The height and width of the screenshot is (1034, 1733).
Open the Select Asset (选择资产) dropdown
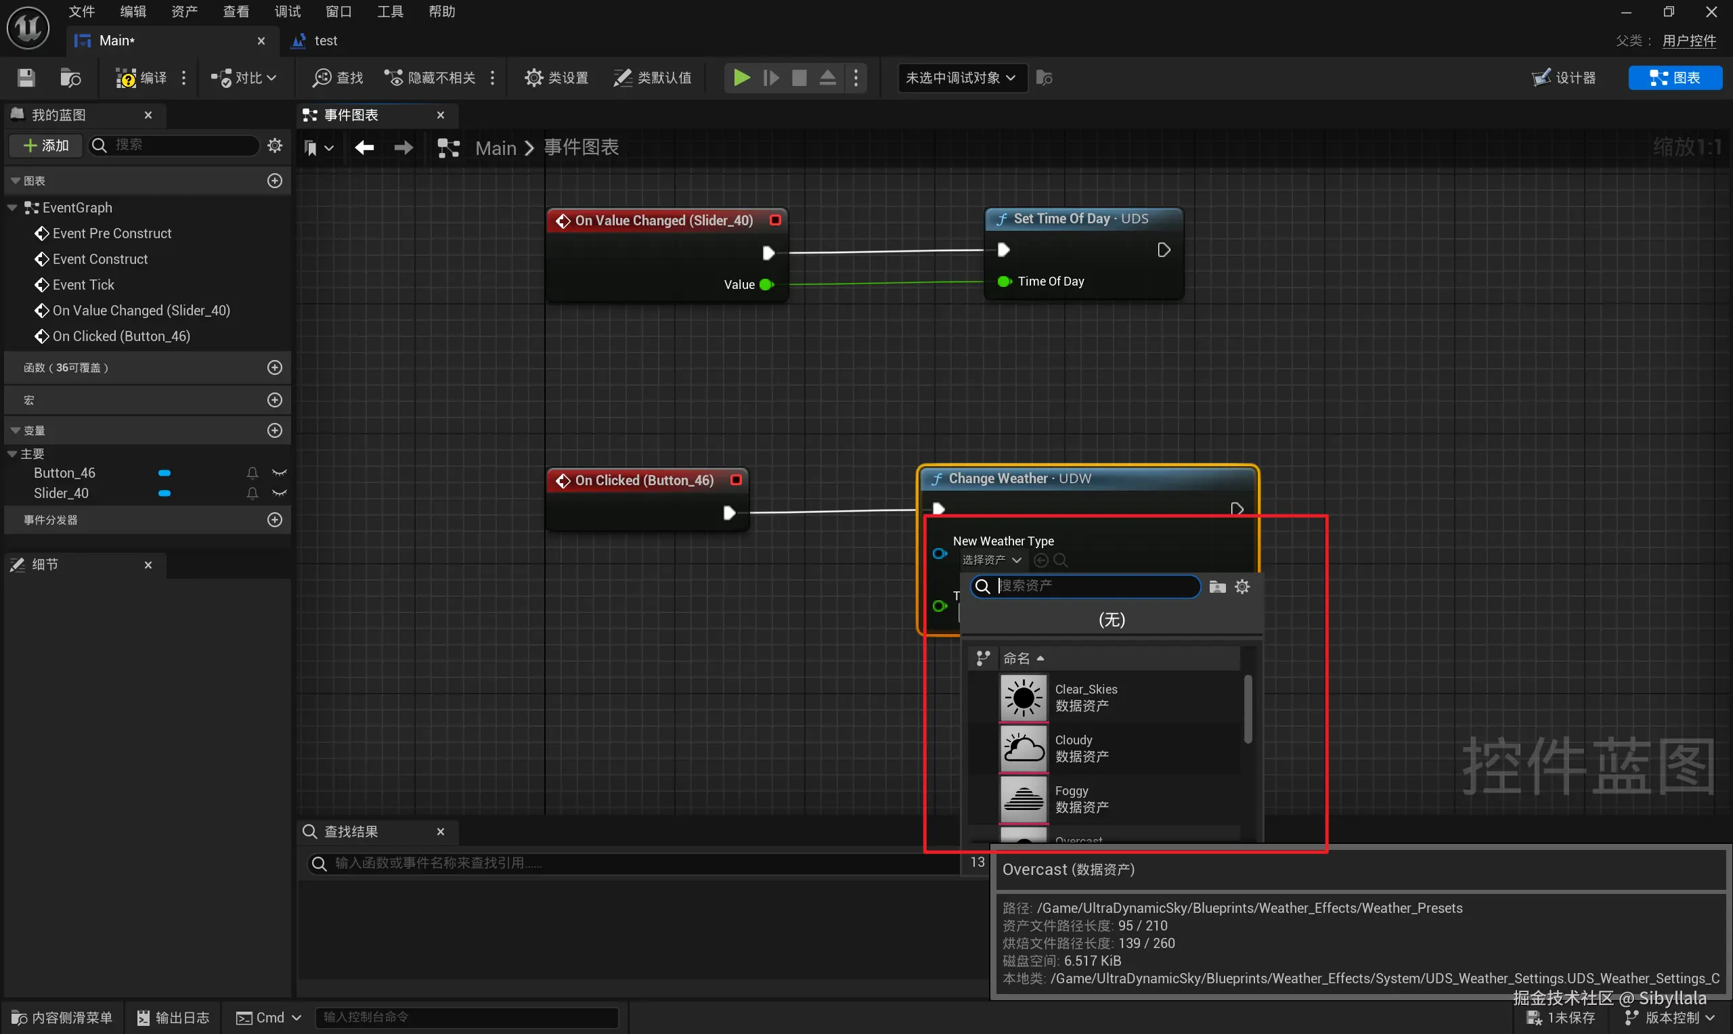[x=991, y=560]
